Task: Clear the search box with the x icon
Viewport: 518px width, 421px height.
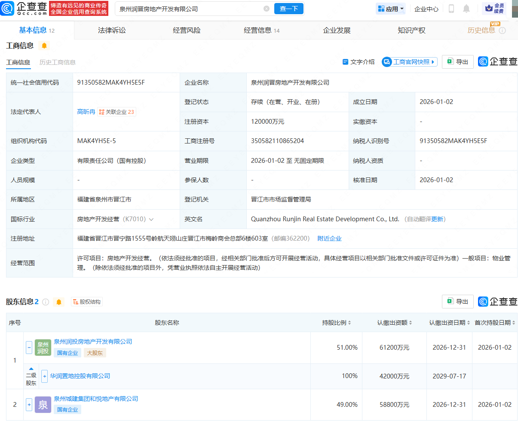Action: [x=267, y=8]
